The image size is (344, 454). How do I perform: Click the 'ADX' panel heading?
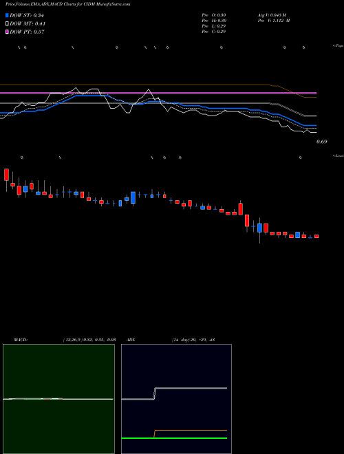pyautogui.click(x=131, y=340)
